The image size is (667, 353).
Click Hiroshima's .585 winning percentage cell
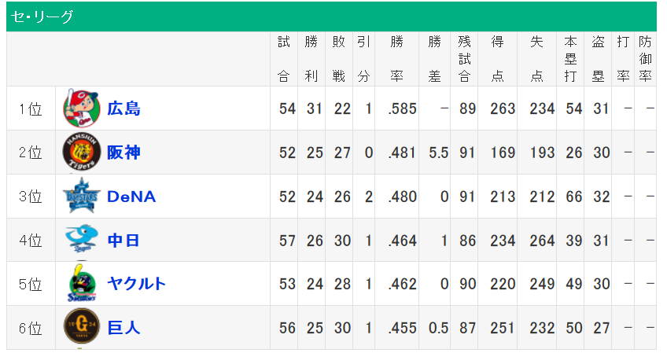[402, 108]
